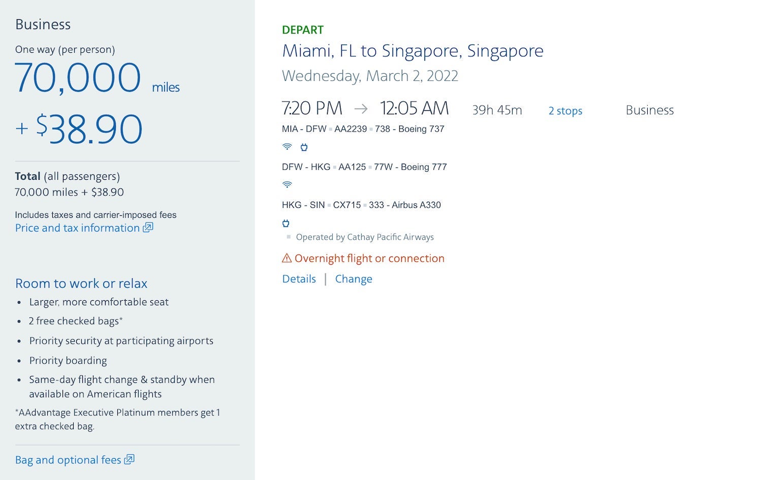The width and height of the screenshot is (762, 480).
Task: Click the Wi-Fi icon on the MIA-DFW segment
Action: pyautogui.click(x=287, y=147)
